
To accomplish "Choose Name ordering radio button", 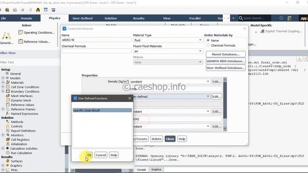I will click(208, 40).
